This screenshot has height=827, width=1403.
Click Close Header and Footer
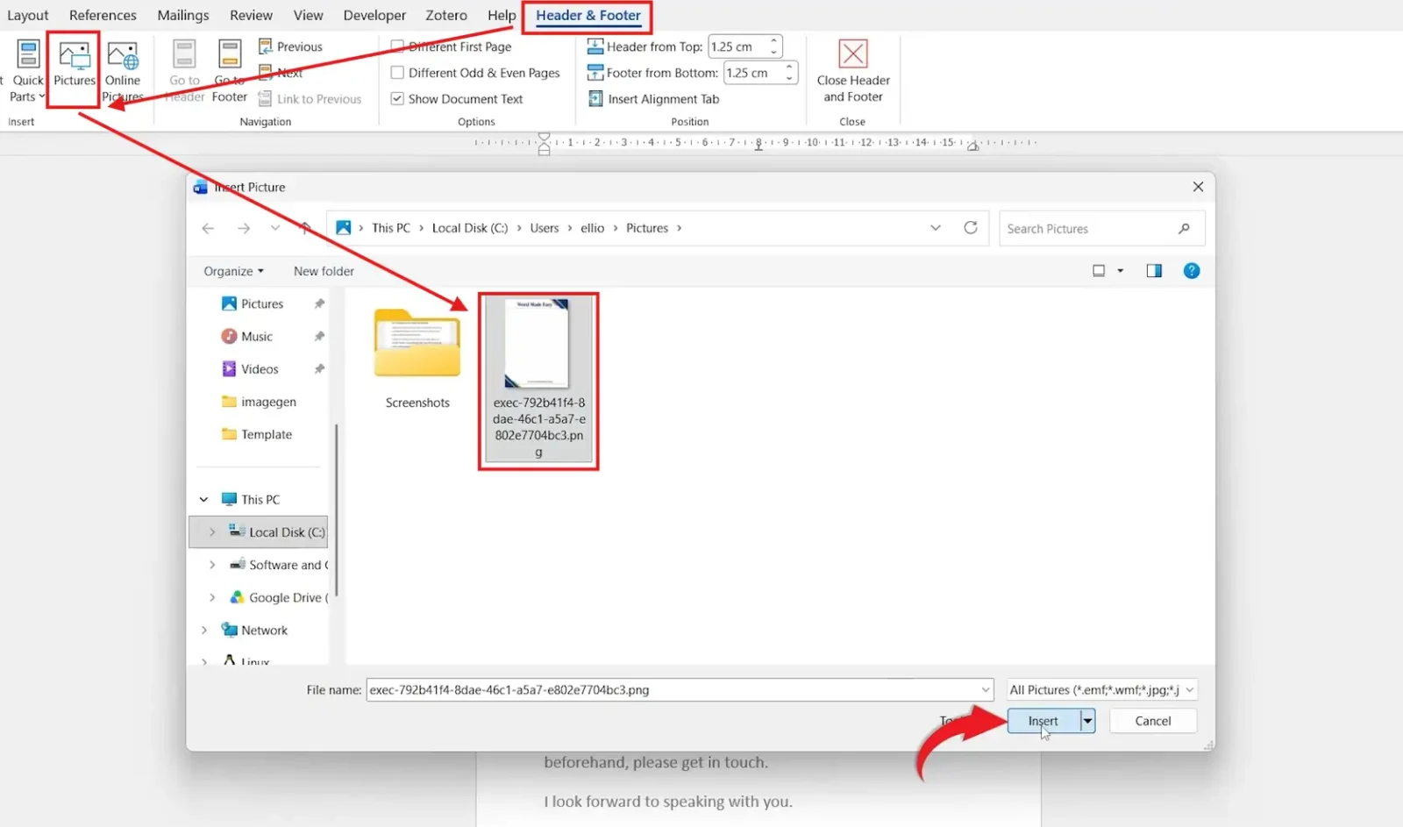pos(853,70)
